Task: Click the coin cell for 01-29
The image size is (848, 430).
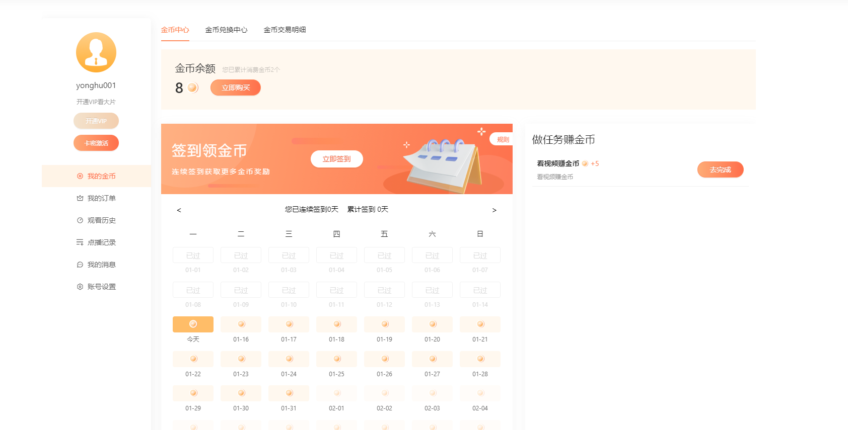Action: (193, 393)
